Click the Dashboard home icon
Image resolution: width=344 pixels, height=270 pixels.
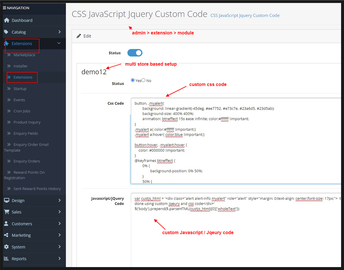point(6,20)
